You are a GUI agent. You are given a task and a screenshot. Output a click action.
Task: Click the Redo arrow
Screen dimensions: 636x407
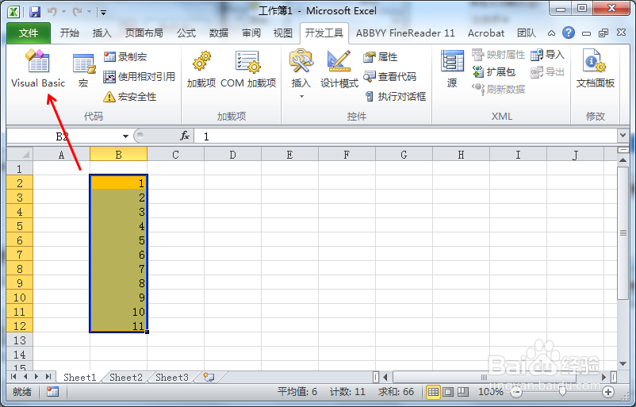tap(77, 11)
